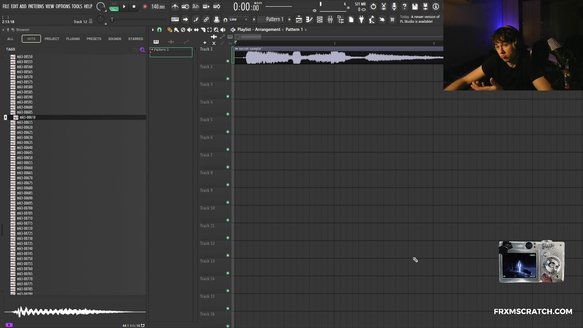Mute Track 14 using green light
The height and width of the screenshot is (328, 583).
tap(228, 291)
